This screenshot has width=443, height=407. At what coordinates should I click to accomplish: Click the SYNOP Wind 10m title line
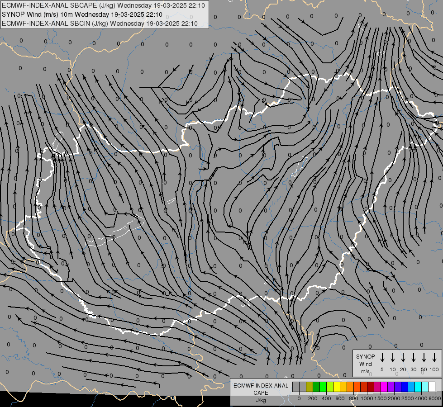click(x=82, y=14)
